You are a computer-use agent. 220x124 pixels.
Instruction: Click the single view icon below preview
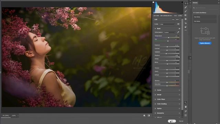(x=144, y=116)
